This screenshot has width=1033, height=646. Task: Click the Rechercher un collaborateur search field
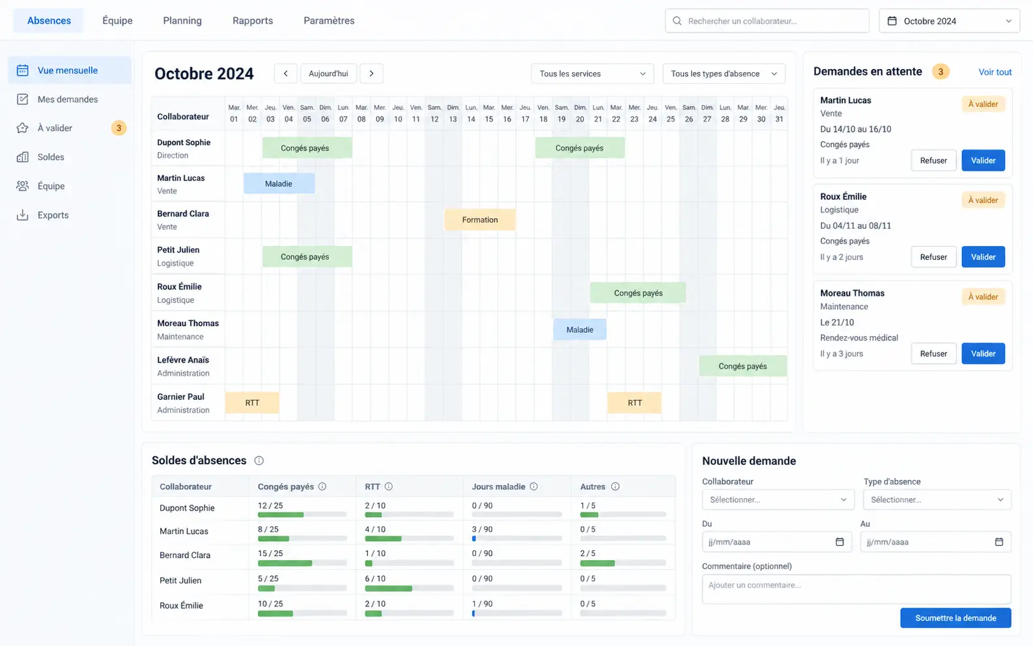767,21
